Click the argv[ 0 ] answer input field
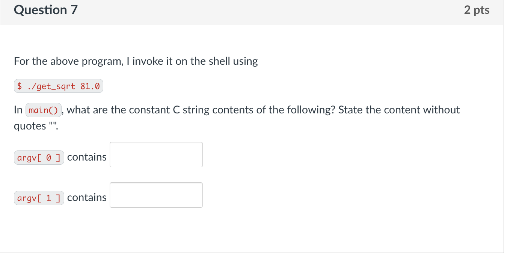Viewport: 507px width, 253px height. click(156, 155)
